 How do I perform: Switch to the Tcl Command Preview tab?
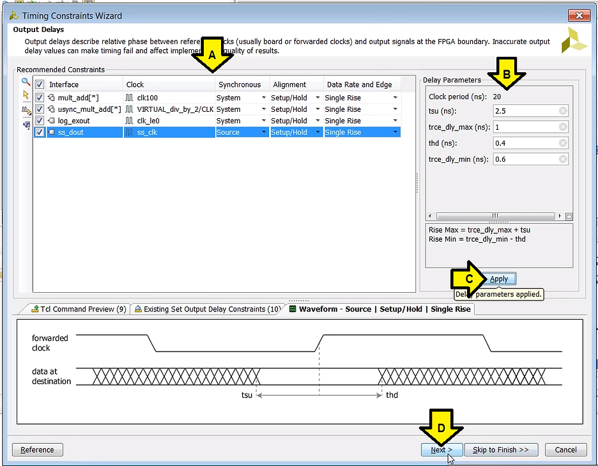point(79,309)
